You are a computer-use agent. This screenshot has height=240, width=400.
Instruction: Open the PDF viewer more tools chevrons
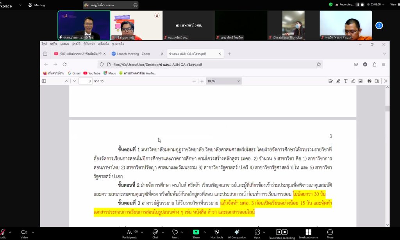coord(386,81)
